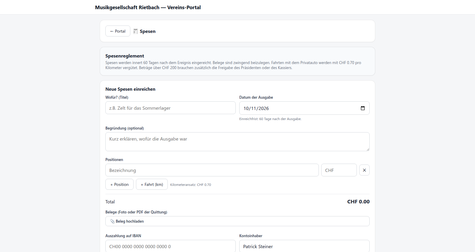Click the text Kilometeransatz: CHF 0.70
Screen dimensions: 475x252
191,185
